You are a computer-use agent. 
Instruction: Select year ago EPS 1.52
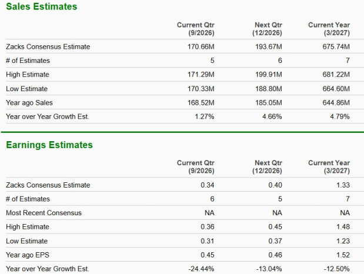[x=343, y=255]
